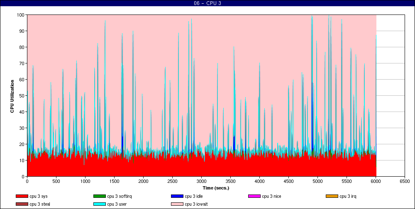415x209 pixels.
Task: Click the y-axis tick value 40
Action: (x=22, y=112)
